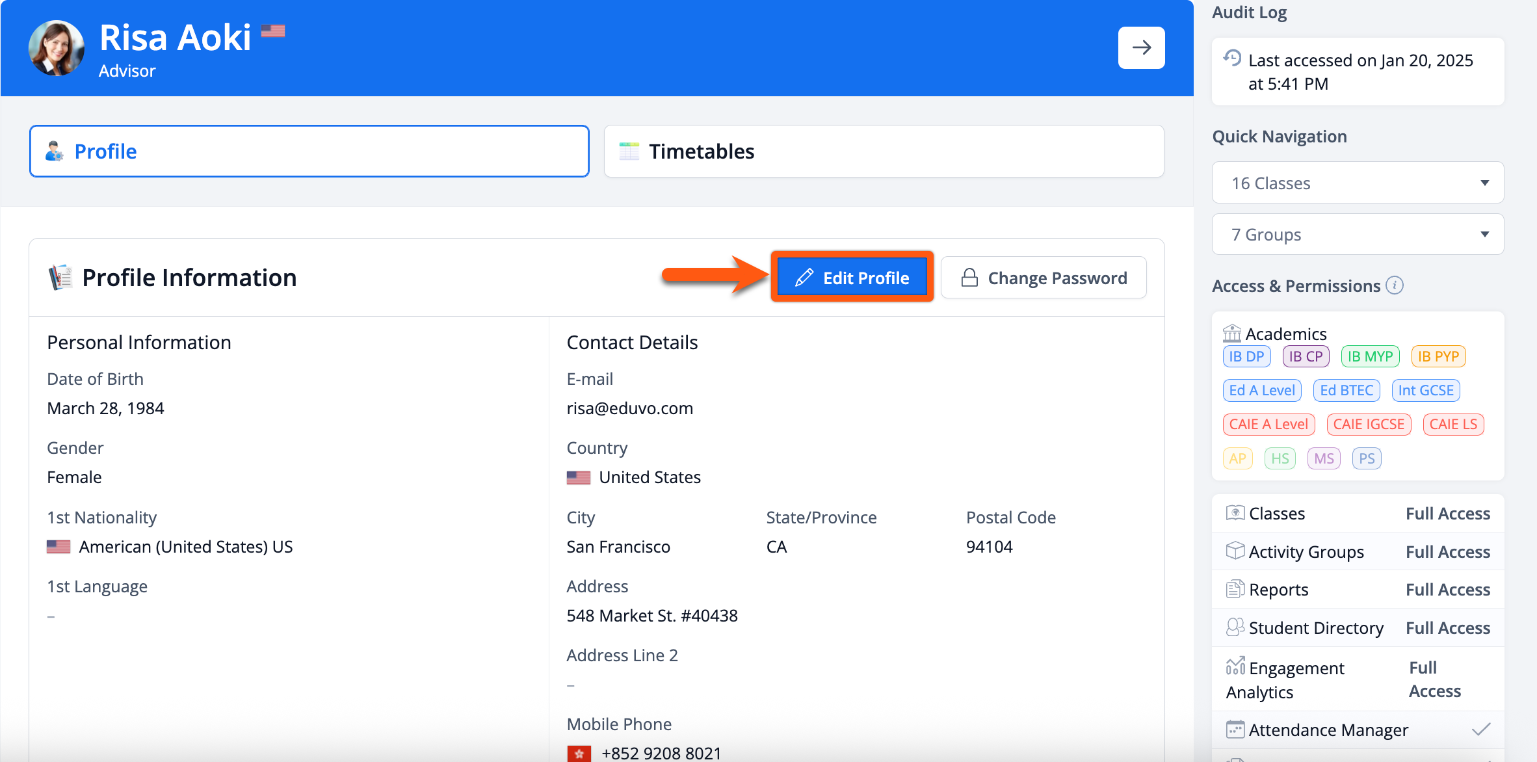This screenshot has width=1537, height=762.
Task: Click the Engagement Analytics chart icon
Action: [1235, 666]
